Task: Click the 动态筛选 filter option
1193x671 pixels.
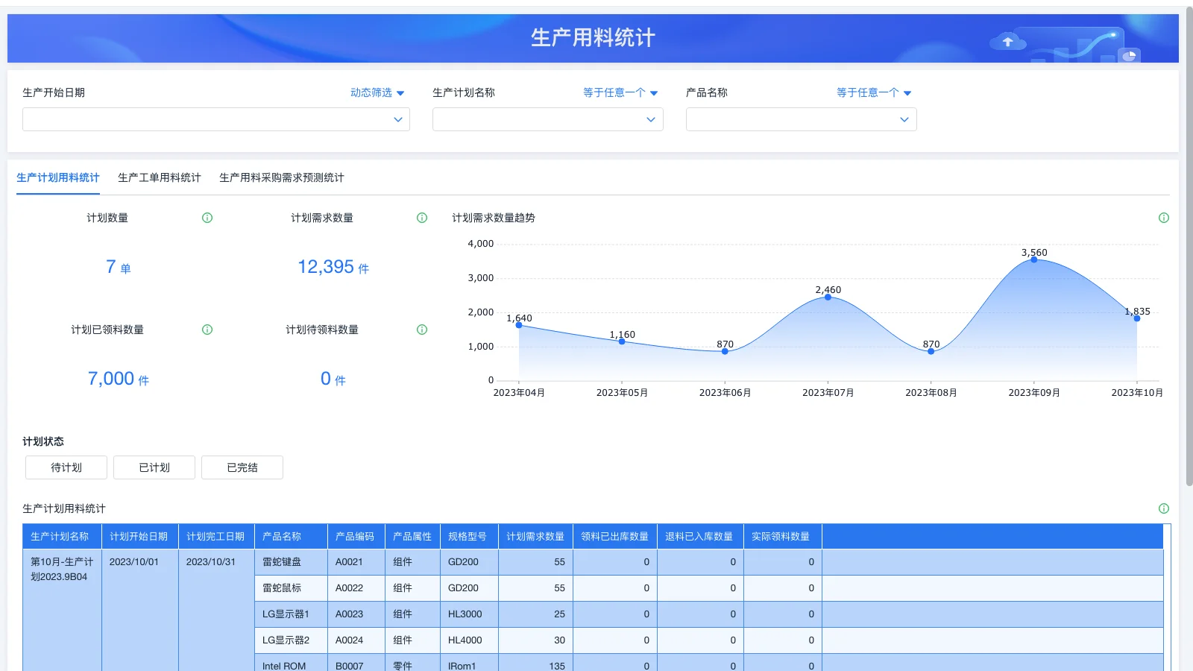Action: click(x=376, y=92)
